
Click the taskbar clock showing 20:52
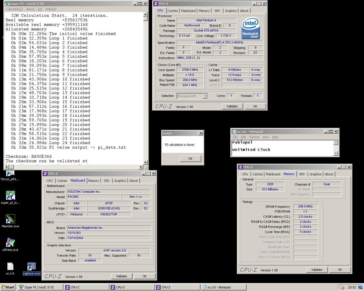click(x=352, y=287)
